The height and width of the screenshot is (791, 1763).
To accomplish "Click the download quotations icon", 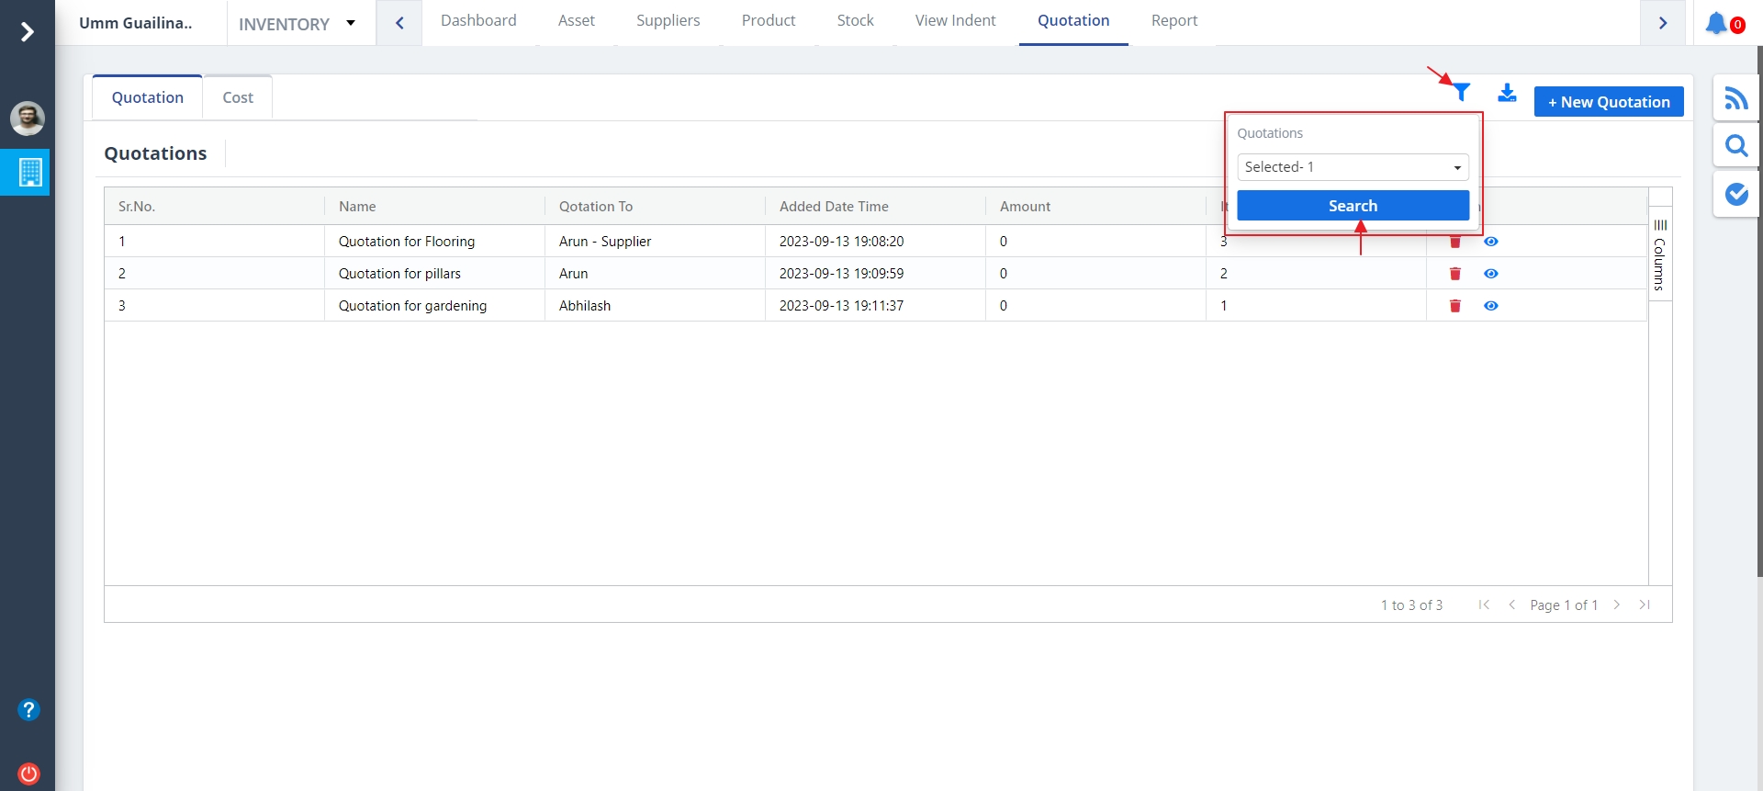I will click(1507, 93).
